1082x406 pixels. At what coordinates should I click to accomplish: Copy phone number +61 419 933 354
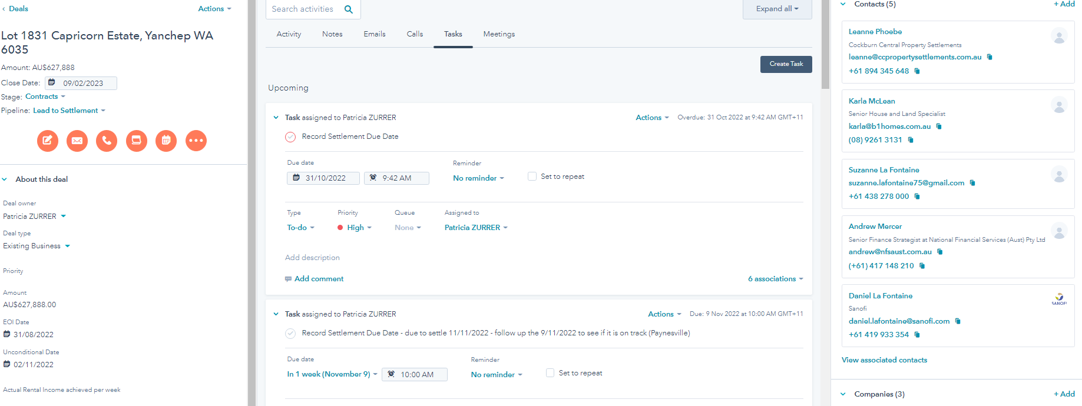[x=917, y=335]
